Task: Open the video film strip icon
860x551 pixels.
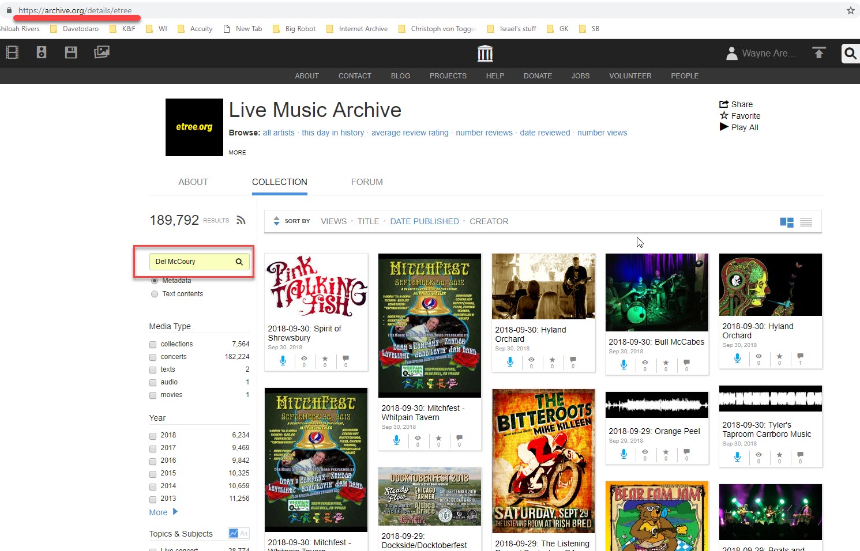Action: (12, 52)
